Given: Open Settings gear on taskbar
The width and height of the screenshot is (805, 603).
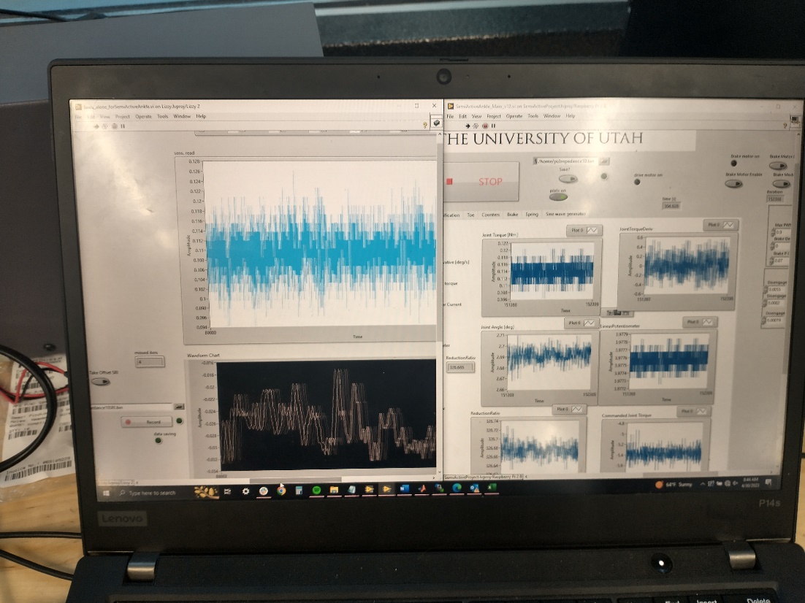Looking at the screenshot, I should (x=245, y=491).
